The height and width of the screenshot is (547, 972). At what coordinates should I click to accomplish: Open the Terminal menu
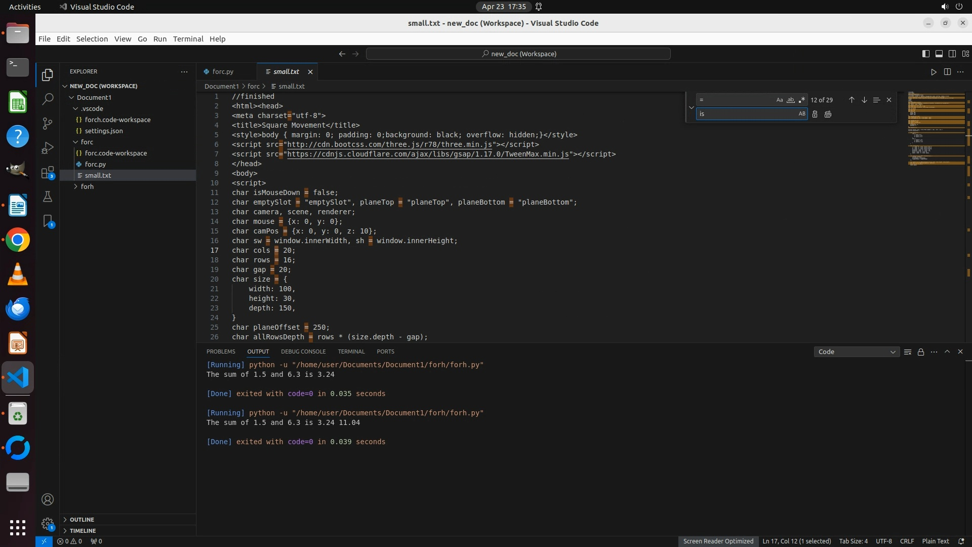188,39
